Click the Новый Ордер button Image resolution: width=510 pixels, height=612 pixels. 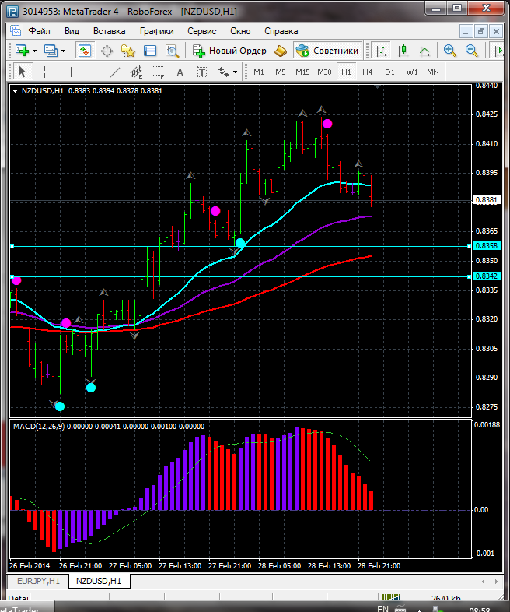pos(229,51)
